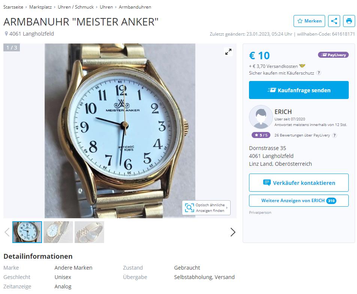Click Verkäufer kontaktieren button

pyautogui.click(x=299, y=183)
